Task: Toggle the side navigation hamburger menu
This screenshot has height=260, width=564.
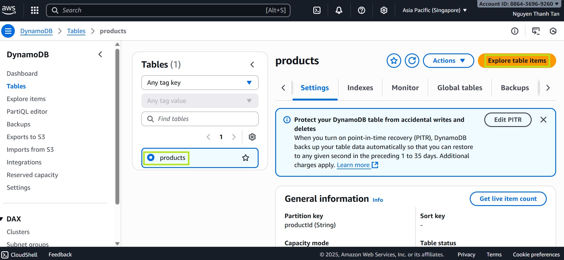Action: [8, 31]
